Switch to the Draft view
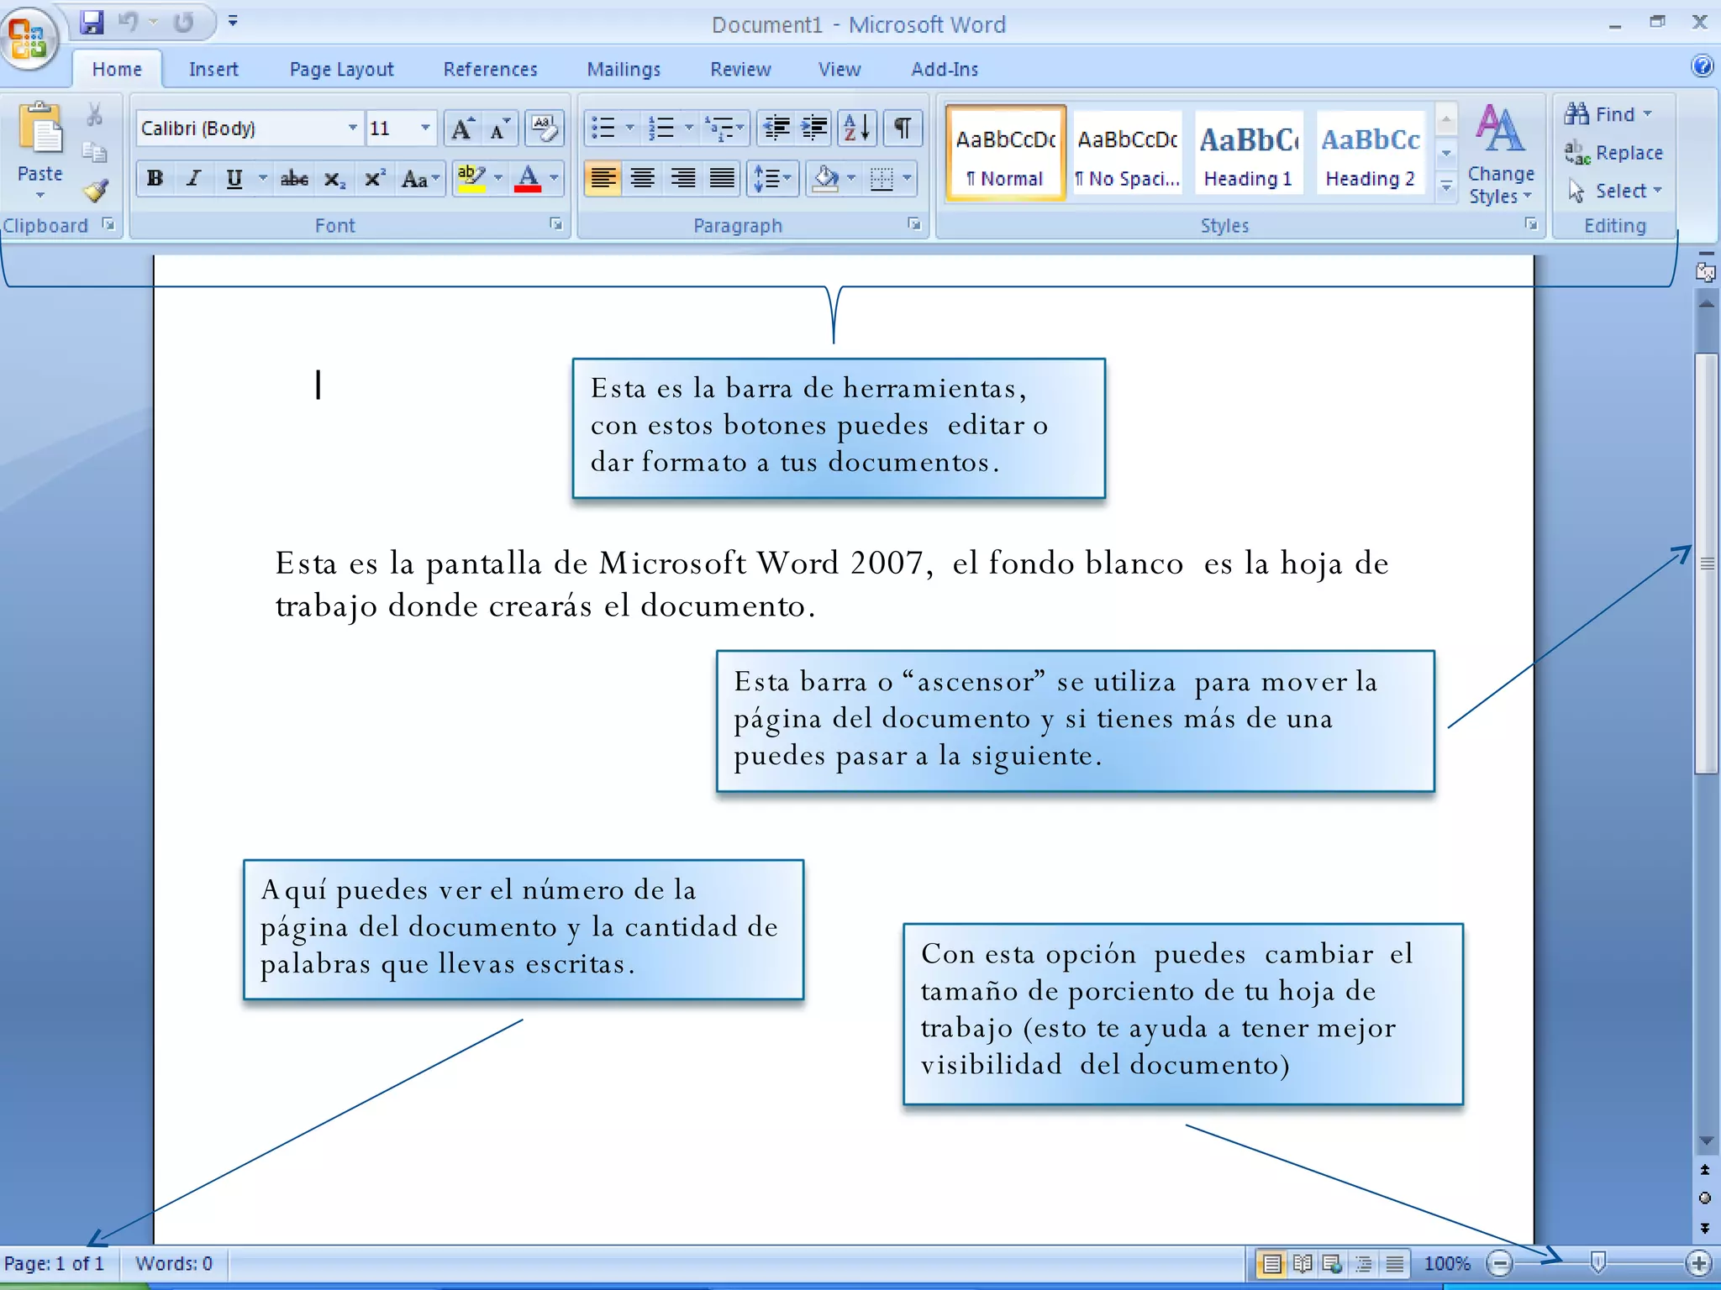The width and height of the screenshot is (1721, 1290). tap(1394, 1263)
